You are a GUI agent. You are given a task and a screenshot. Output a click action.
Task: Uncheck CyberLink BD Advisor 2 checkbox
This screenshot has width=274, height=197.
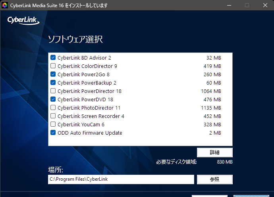coord(53,58)
